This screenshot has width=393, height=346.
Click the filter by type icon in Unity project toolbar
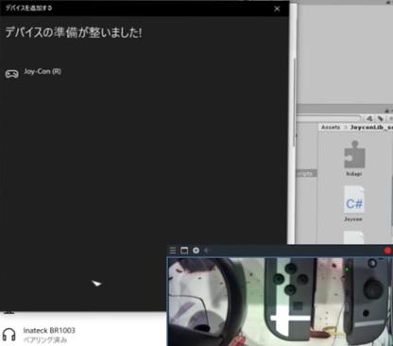pyautogui.click(x=369, y=118)
